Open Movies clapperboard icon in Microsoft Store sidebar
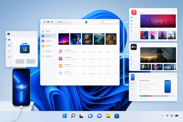Screen dimensions: 183x122 click(x=9, y=57)
